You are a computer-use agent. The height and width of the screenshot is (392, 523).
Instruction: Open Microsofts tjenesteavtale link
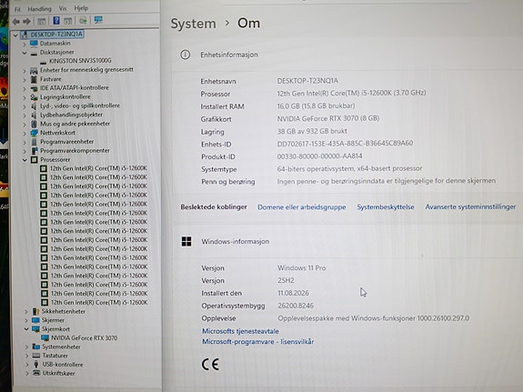click(240, 331)
